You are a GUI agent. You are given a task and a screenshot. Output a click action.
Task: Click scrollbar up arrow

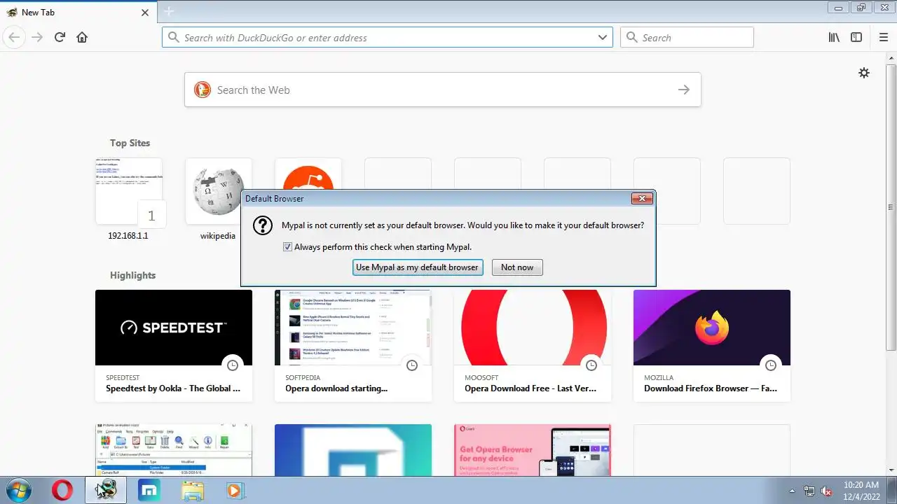(x=891, y=58)
